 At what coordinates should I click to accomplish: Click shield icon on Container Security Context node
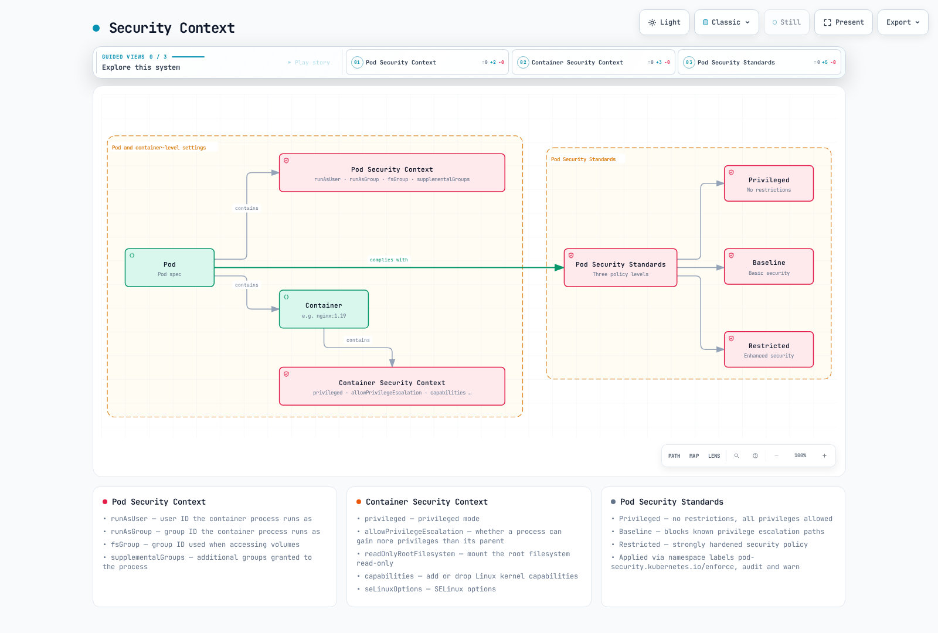pyautogui.click(x=286, y=373)
